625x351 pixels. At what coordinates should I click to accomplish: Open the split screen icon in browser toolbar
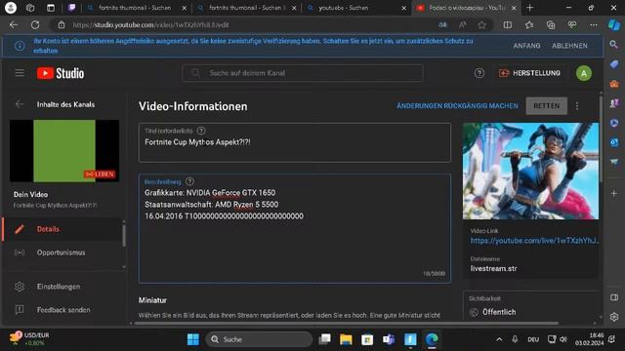coord(508,24)
